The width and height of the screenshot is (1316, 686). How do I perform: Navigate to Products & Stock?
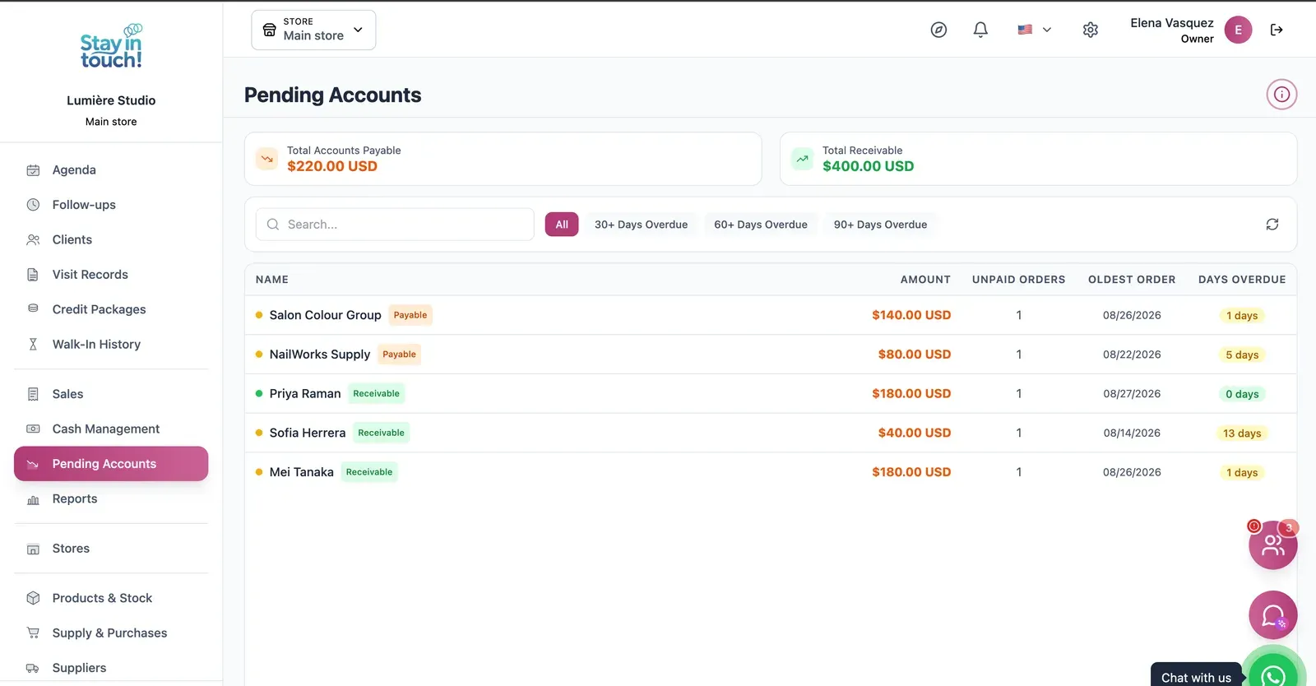click(111, 598)
